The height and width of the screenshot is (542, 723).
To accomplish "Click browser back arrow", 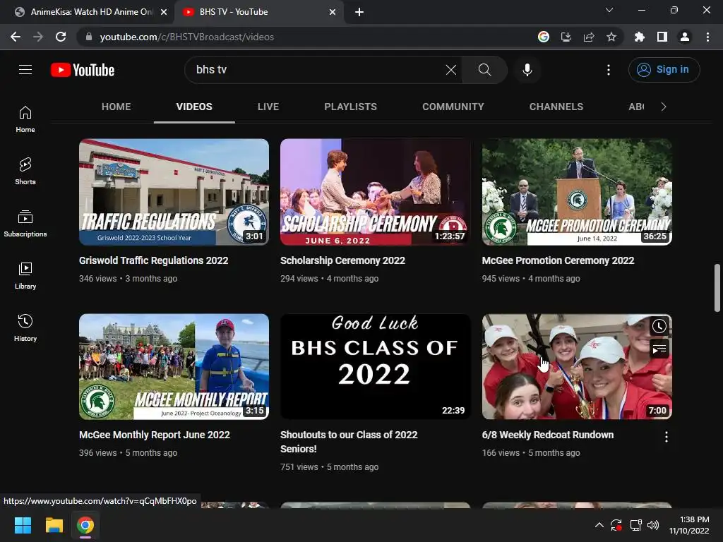I will pos(16,37).
